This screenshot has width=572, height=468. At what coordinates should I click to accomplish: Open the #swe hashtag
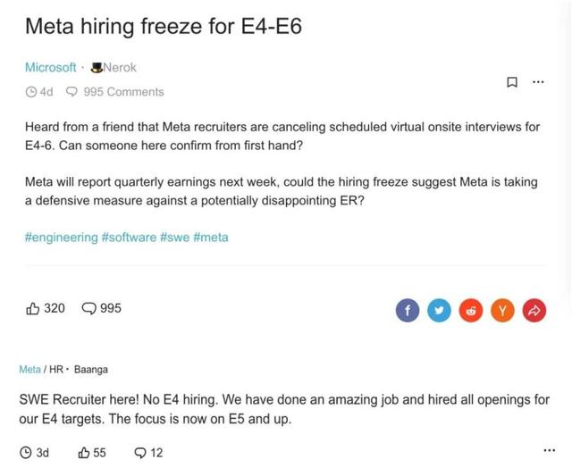click(x=175, y=238)
